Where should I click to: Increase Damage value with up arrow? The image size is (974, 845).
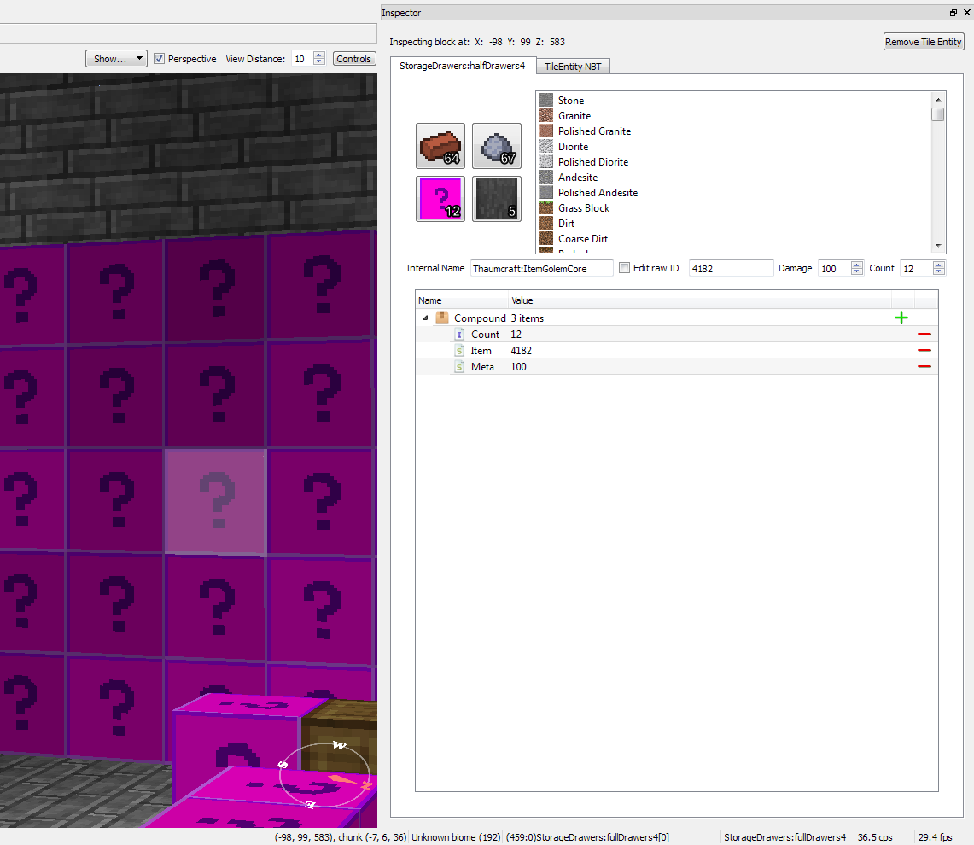(856, 264)
